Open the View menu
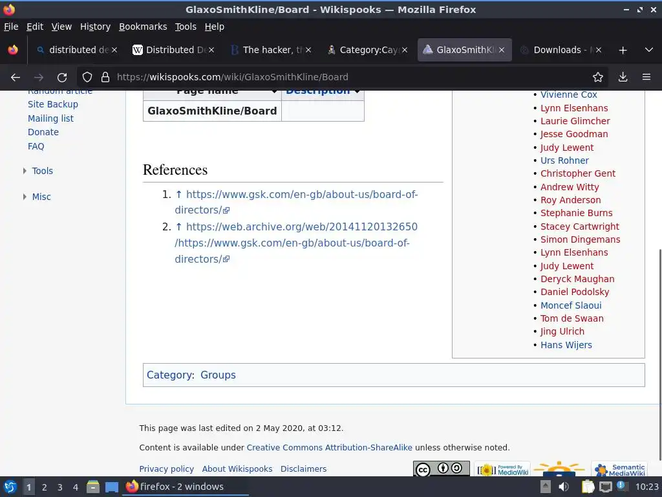This screenshot has height=497, width=662. pos(61,27)
